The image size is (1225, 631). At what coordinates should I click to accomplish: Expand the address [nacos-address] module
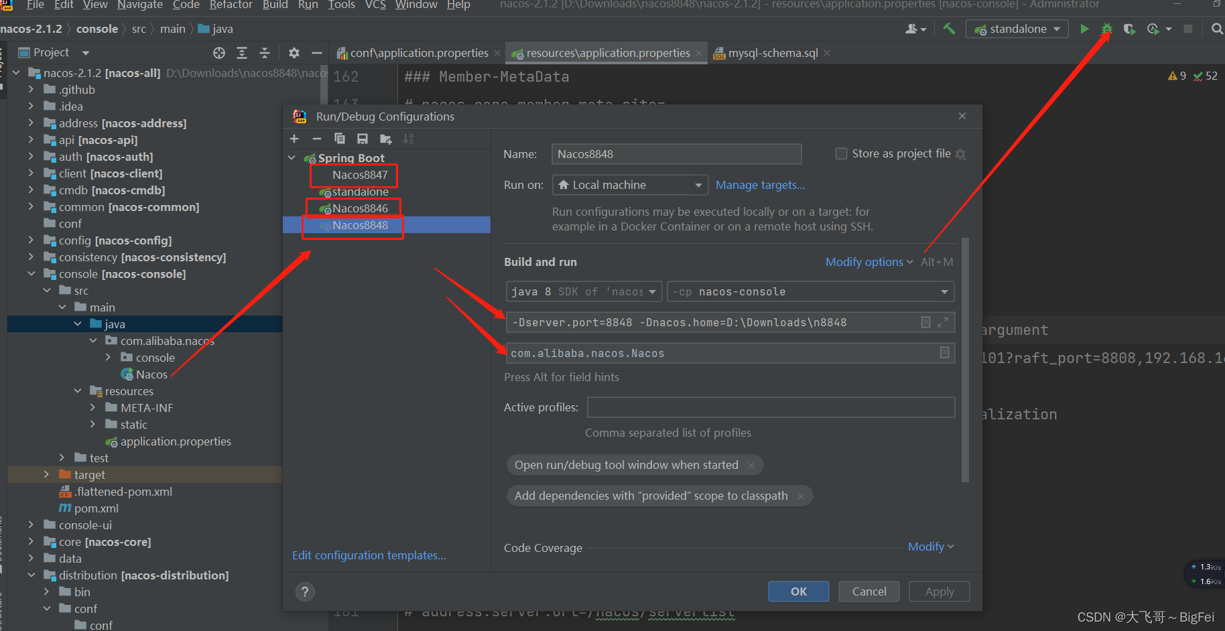coord(31,123)
